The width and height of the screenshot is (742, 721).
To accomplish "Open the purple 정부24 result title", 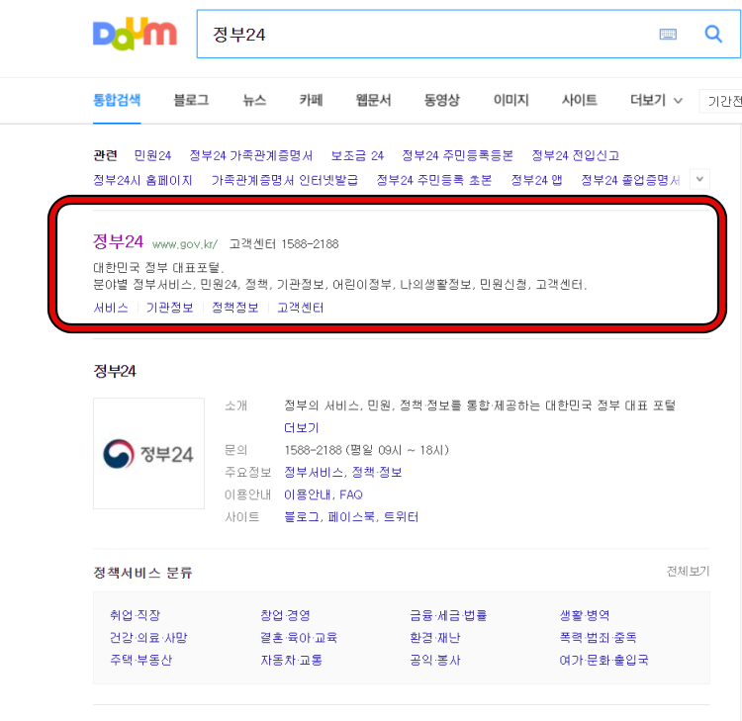I will 118,241.
